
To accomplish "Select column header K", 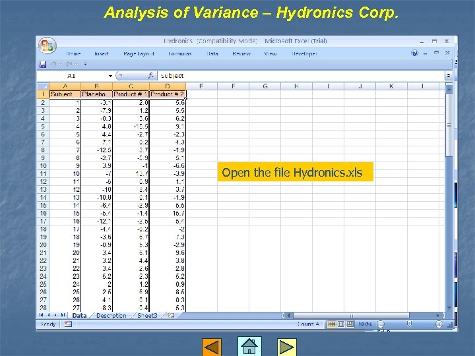I will tap(391, 86).
